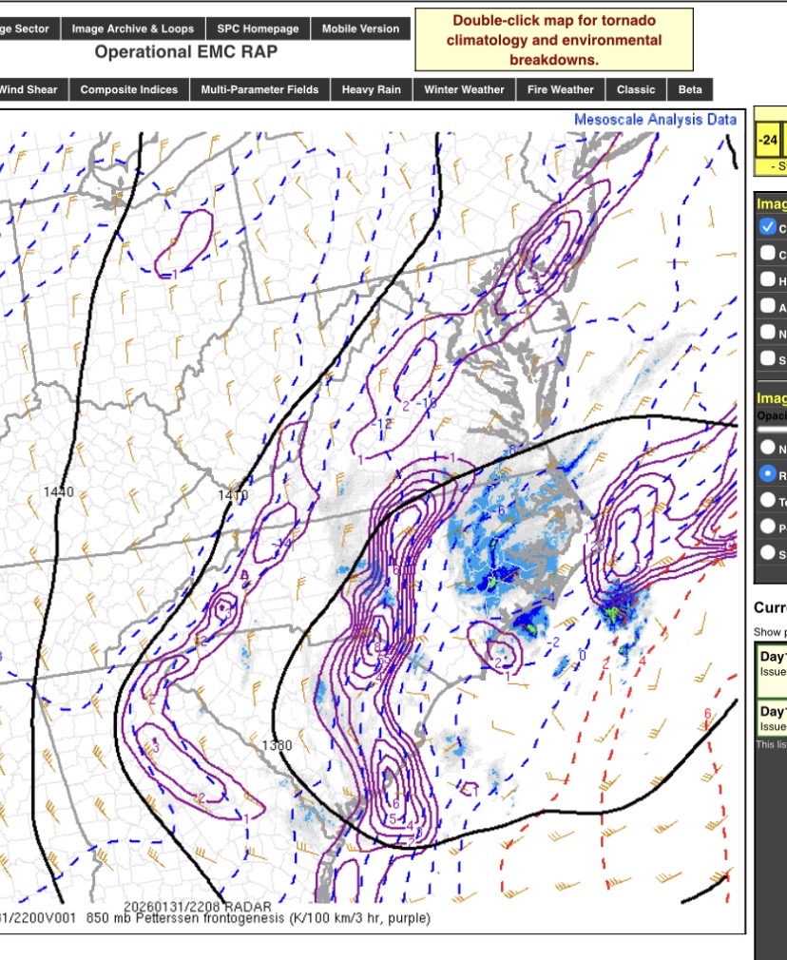Select the T radio button underlay option

click(768, 500)
